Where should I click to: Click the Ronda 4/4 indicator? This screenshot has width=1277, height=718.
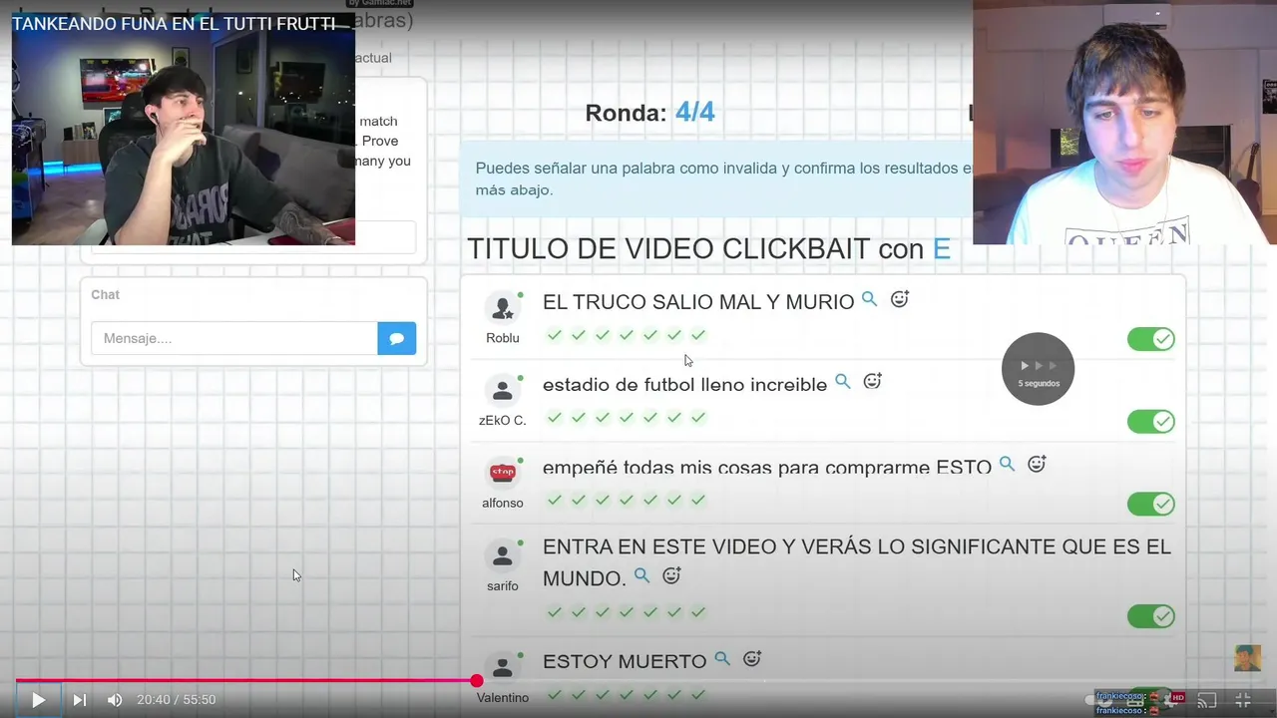tap(650, 113)
